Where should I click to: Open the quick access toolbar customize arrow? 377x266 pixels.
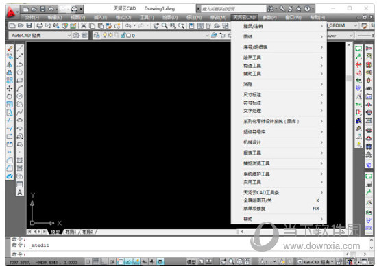[81, 9]
